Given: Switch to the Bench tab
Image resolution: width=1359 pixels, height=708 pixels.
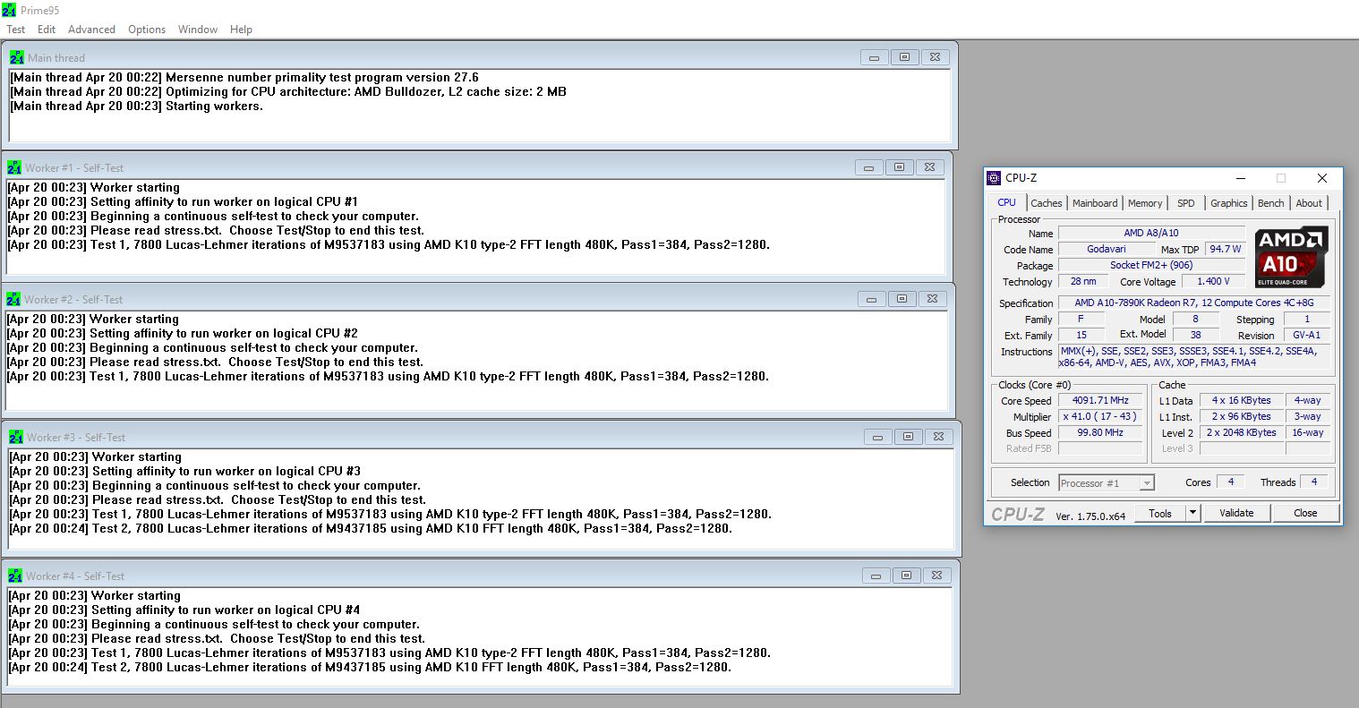Looking at the screenshot, I should click(x=1271, y=203).
